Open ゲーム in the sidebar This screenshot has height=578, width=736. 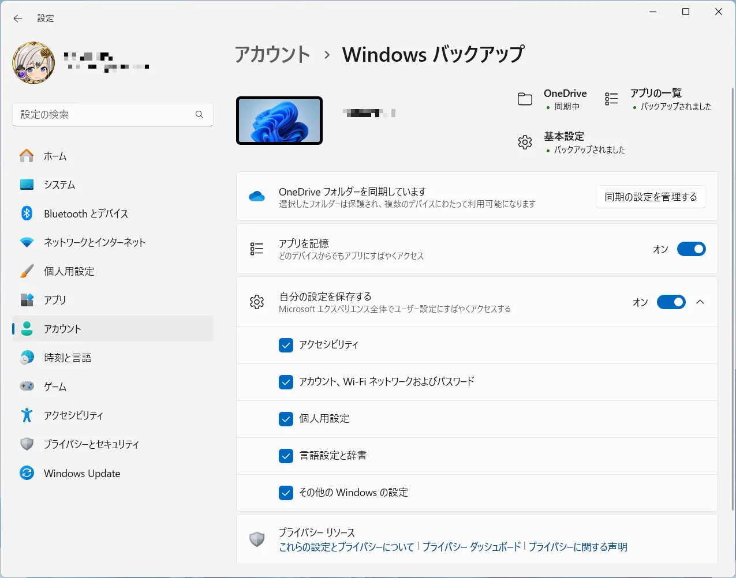coord(113,386)
